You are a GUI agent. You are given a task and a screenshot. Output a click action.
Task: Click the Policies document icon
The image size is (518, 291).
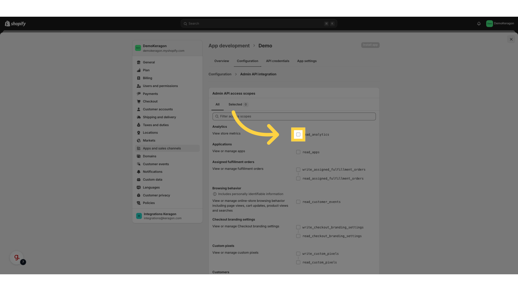click(139, 203)
